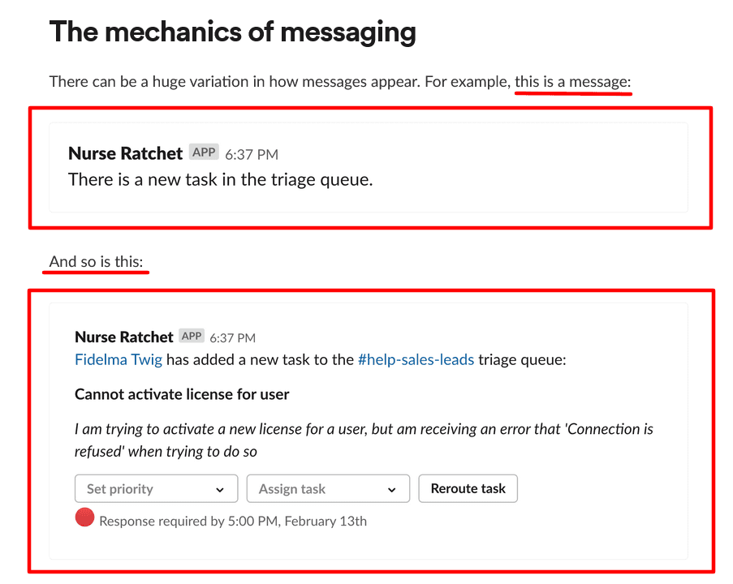Open the Set priority dropdown

point(146,488)
